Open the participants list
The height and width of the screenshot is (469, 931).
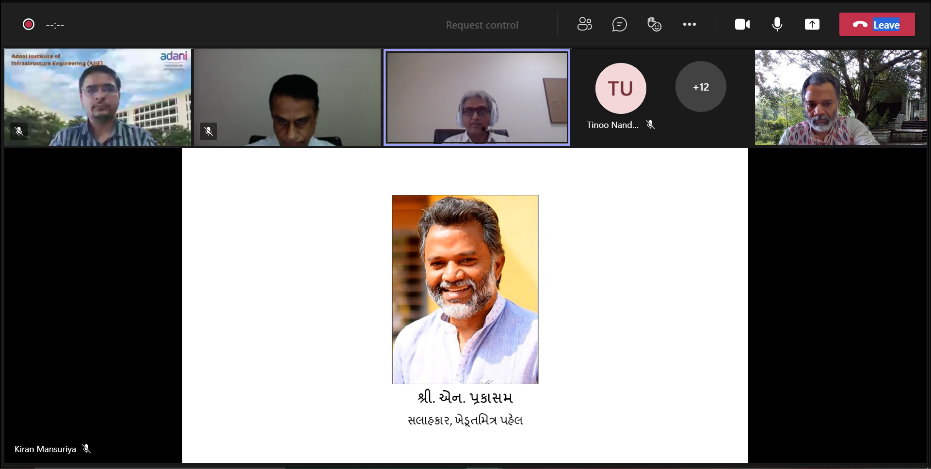pyautogui.click(x=584, y=24)
